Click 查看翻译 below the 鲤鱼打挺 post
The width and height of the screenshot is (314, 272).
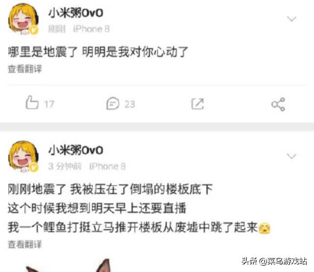point(25,245)
